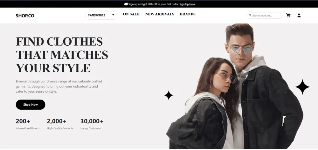Click the small black star decoration

tap(169, 95)
